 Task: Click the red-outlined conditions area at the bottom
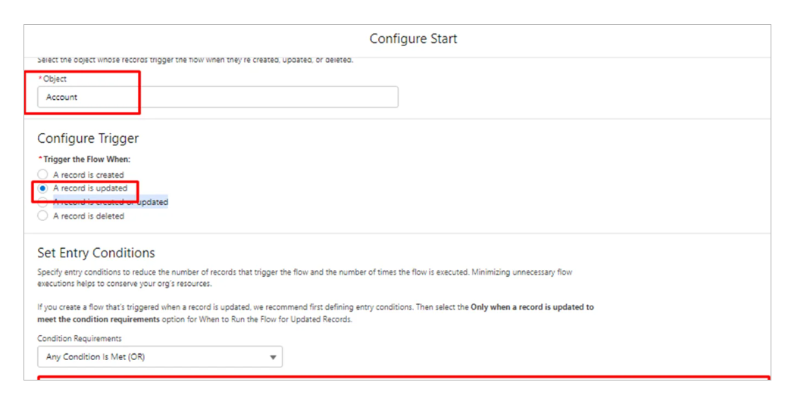pyautogui.click(x=403, y=377)
